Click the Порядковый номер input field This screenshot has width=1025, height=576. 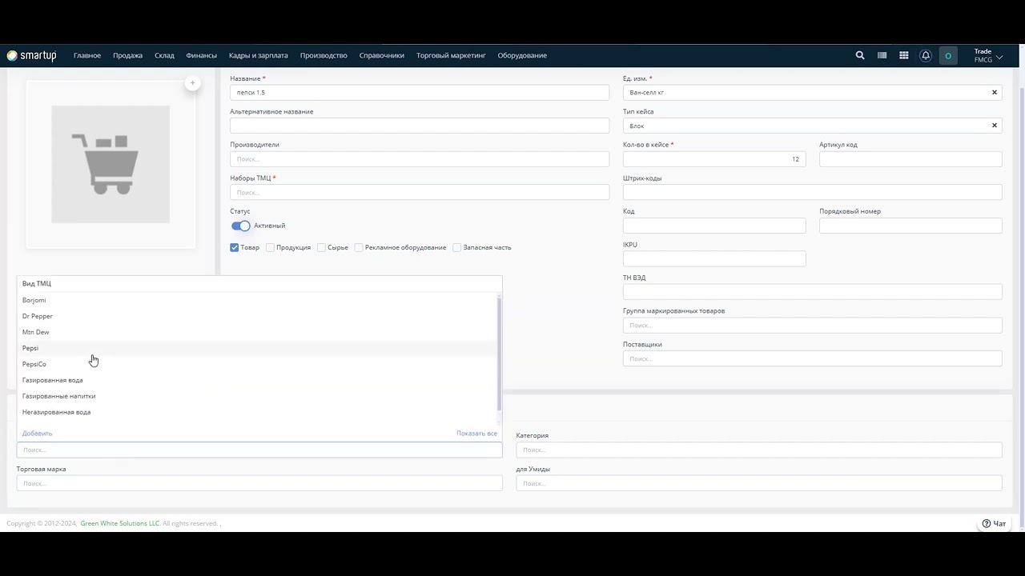910,226
